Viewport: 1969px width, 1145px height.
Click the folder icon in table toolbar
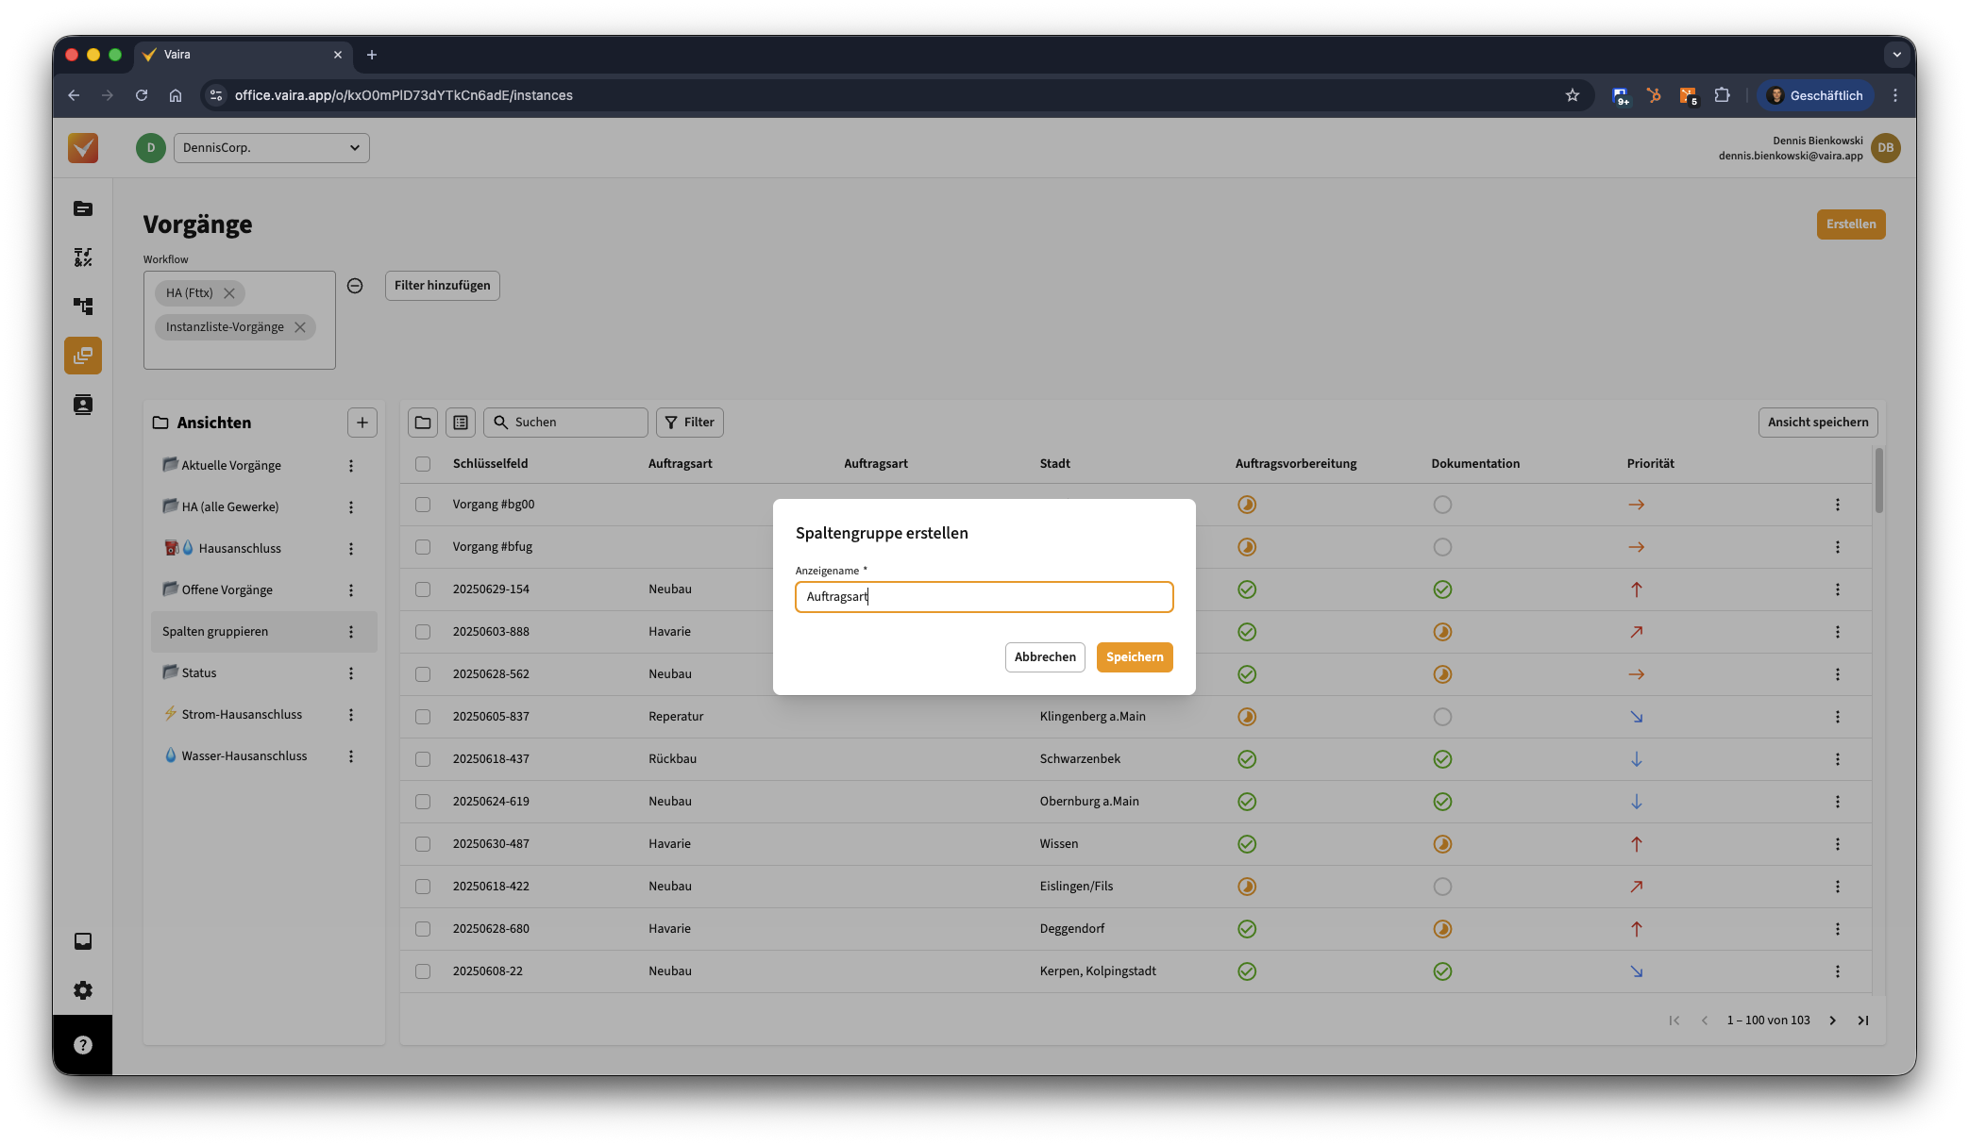[x=423, y=423]
